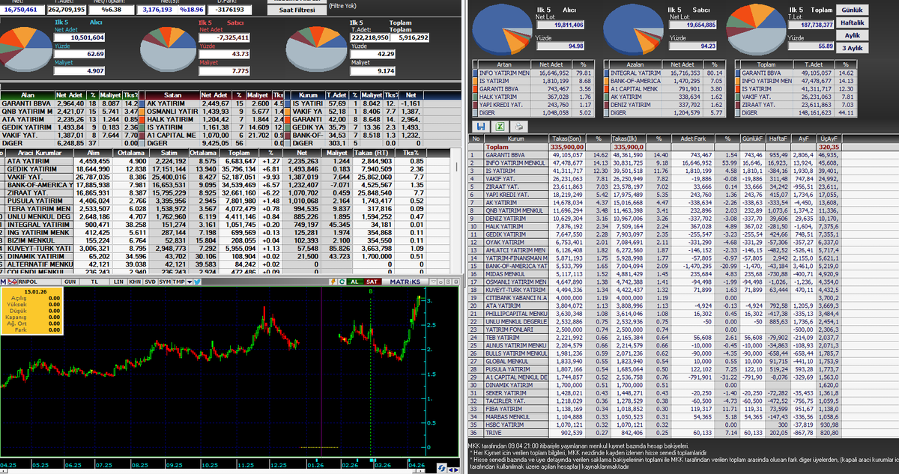Export the table with the Excel icon
Viewport: 899px width, 474px height.
(x=500, y=127)
